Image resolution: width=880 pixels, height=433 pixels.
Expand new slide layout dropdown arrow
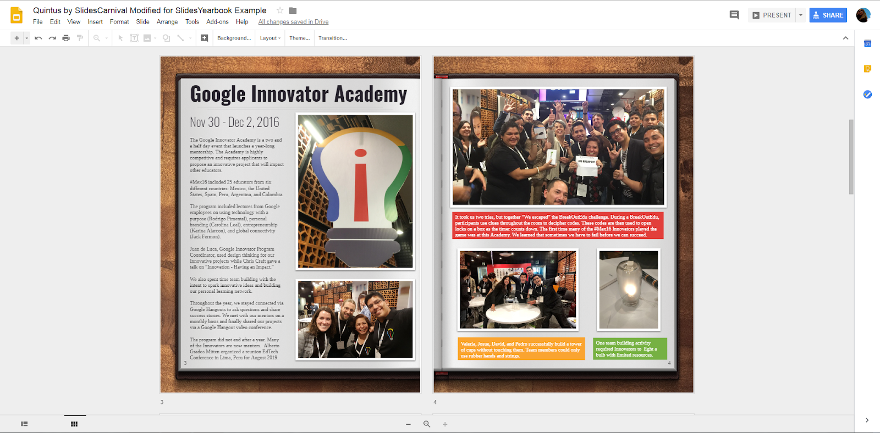pyautogui.click(x=26, y=38)
